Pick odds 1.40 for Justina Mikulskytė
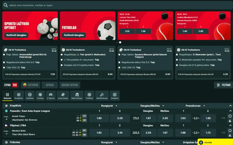 [185, 31]
